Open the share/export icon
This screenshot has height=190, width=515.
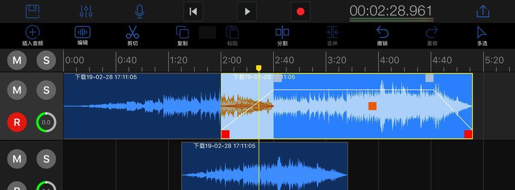pyautogui.click(x=483, y=11)
